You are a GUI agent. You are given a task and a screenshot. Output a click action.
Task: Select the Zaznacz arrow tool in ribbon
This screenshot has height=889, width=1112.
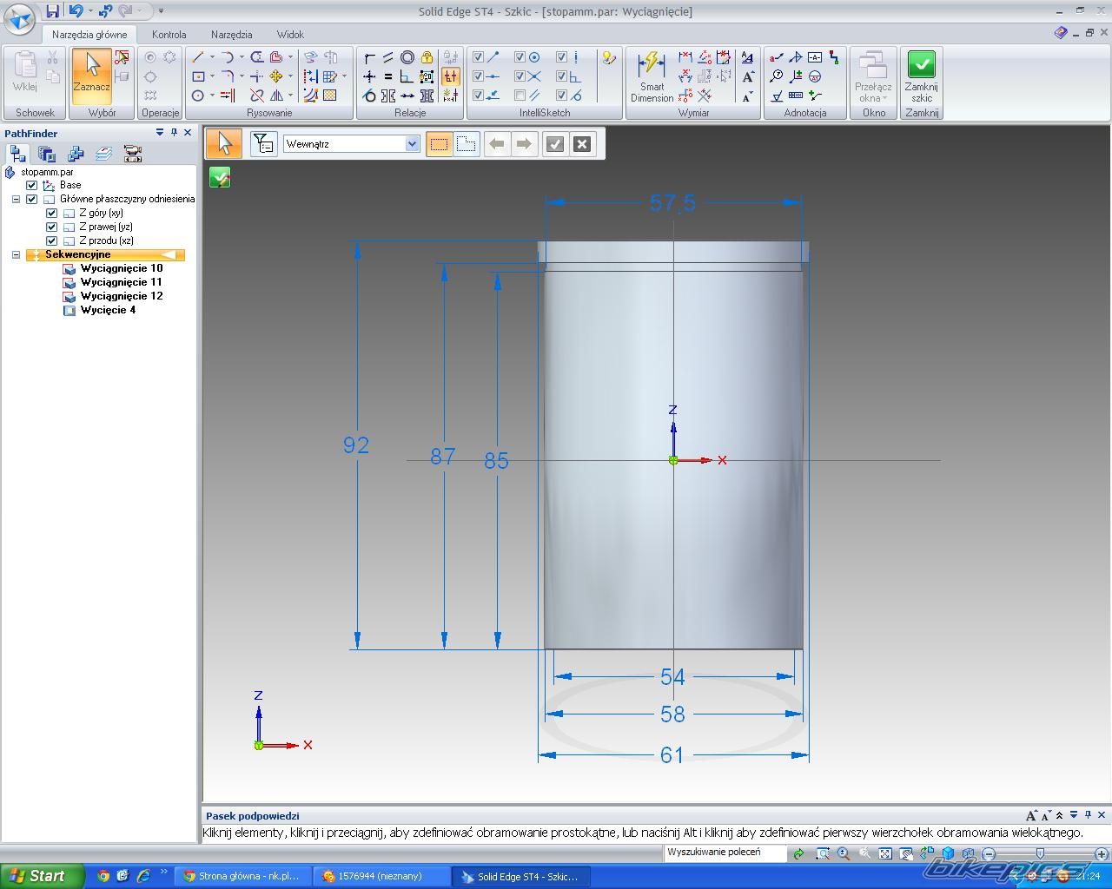pos(91,73)
